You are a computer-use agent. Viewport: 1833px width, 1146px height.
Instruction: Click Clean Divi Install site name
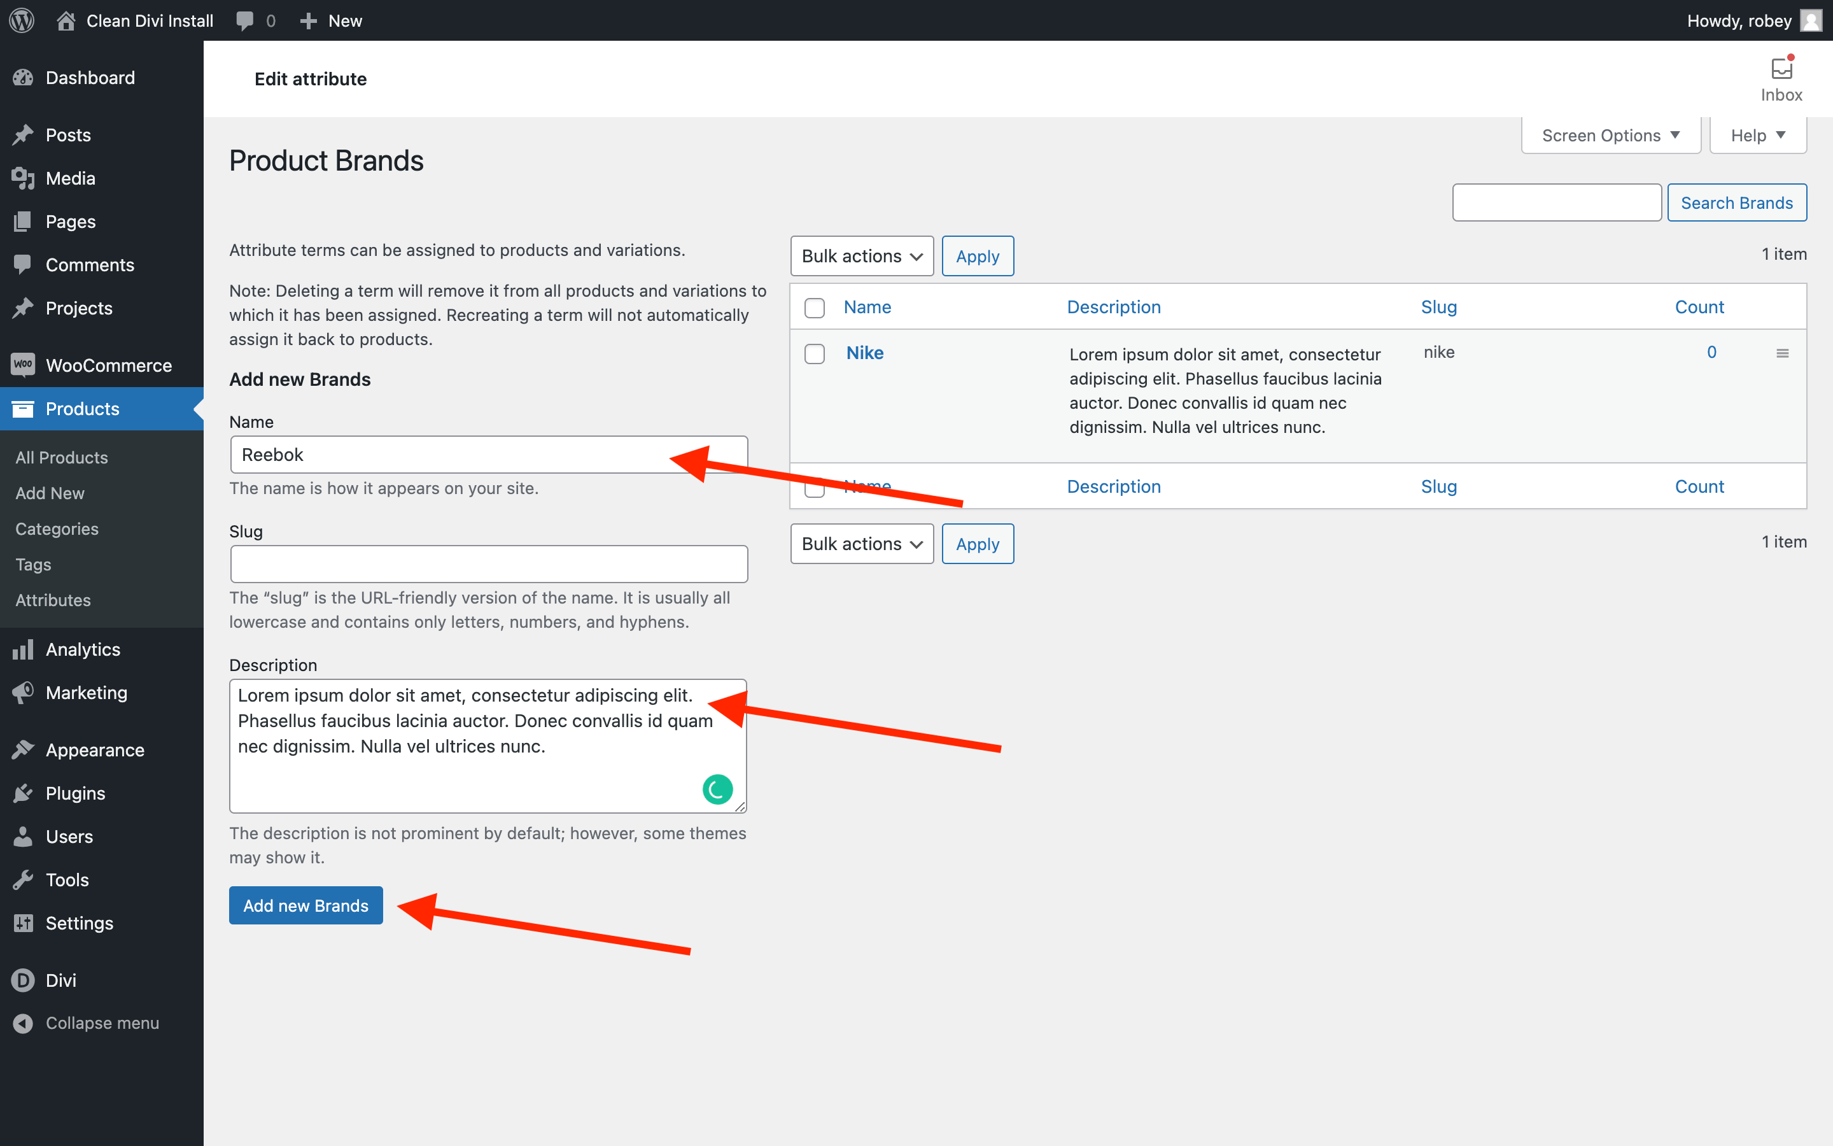tap(150, 20)
